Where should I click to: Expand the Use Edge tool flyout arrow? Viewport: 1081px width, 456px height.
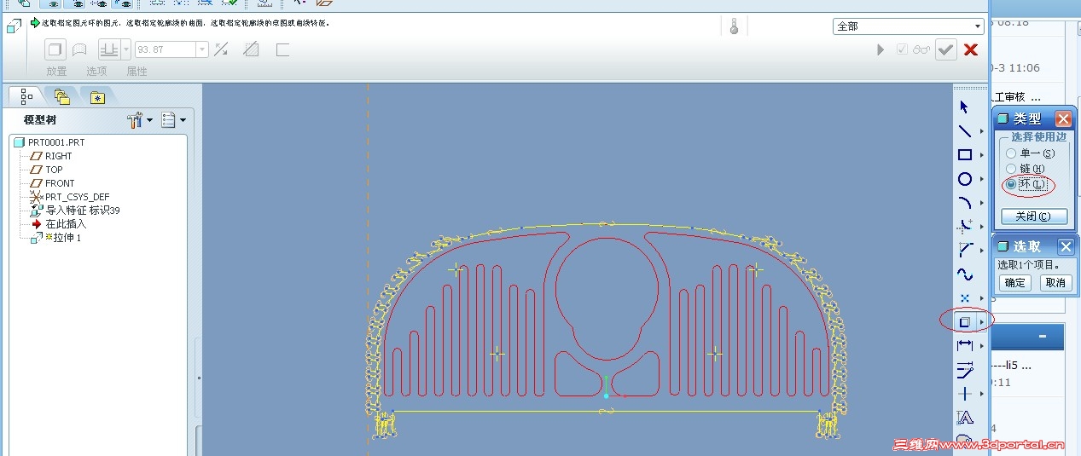pos(982,322)
